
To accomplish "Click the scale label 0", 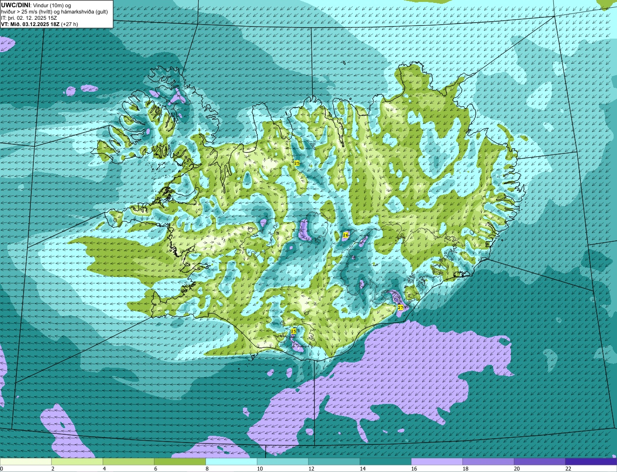I will click(2, 469).
